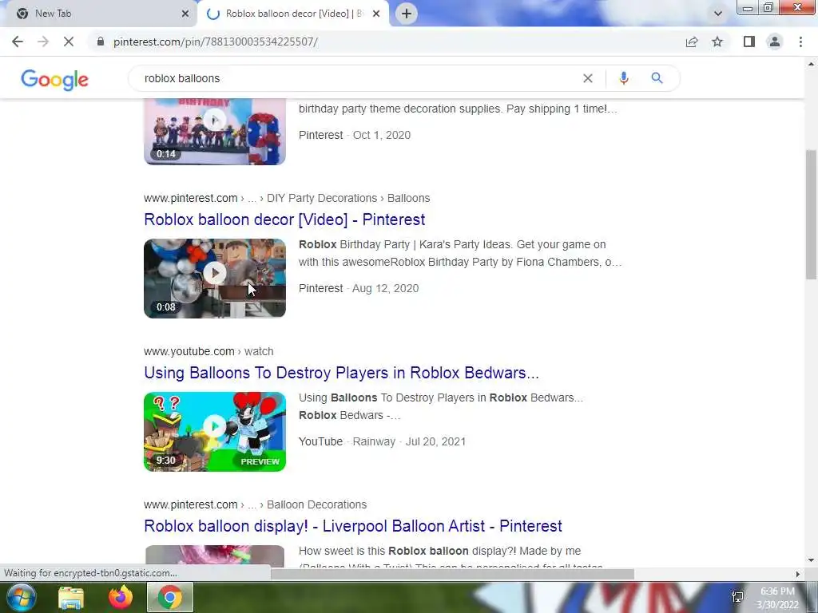Go to Google home via logo

click(x=55, y=79)
